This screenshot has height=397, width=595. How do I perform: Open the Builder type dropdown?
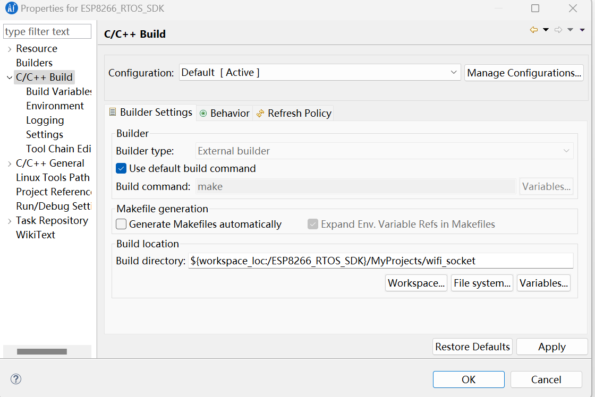click(385, 151)
